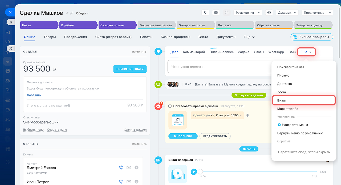Open the settings gear in deal header
This screenshot has height=185, width=341.
coord(269,13)
